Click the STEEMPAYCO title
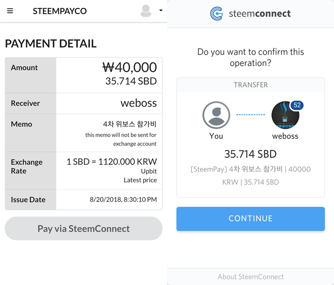The width and height of the screenshot is (334, 285). (x=60, y=11)
